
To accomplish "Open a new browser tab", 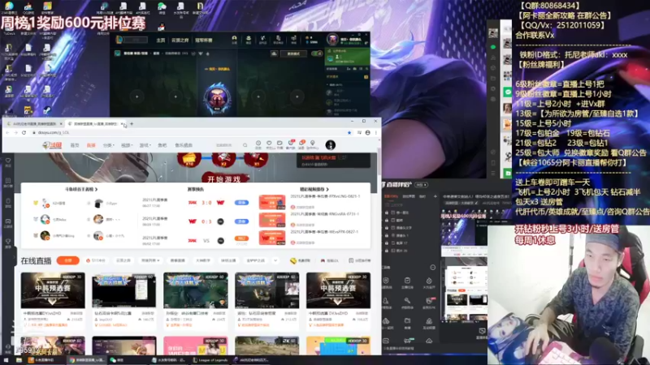I will click(132, 124).
